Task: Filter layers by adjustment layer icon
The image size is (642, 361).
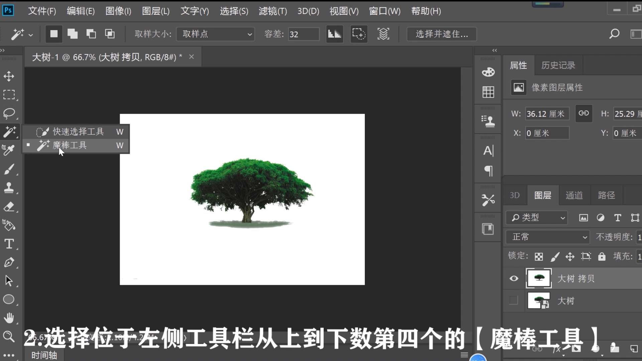Action: tap(601, 218)
